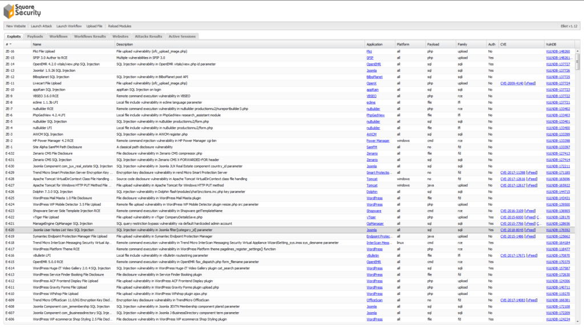Click the Platform column header
Viewport: 584px width, 328px height.
(x=411, y=44)
